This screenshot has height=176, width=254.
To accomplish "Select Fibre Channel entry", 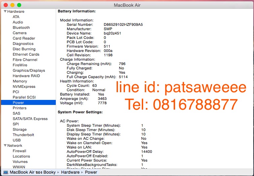I will click(x=25, y=60).
